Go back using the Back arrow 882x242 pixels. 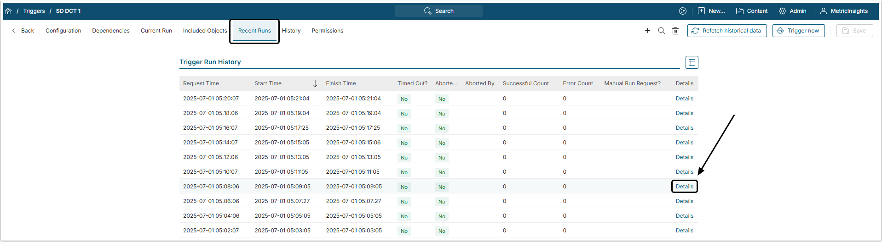click(x=23, y=31)
